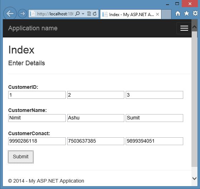Click the search magnifier in address bar

coord(77,14)
